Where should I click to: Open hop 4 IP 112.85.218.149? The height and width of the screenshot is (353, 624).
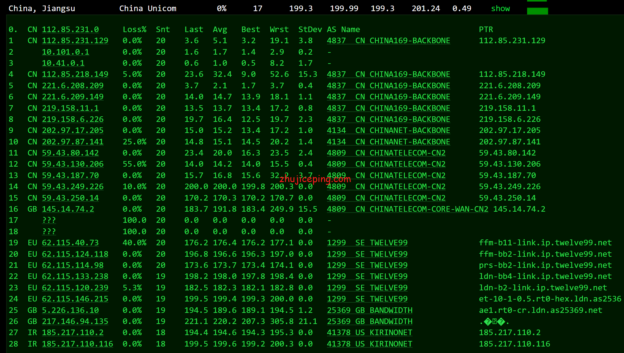click(75, 74)
